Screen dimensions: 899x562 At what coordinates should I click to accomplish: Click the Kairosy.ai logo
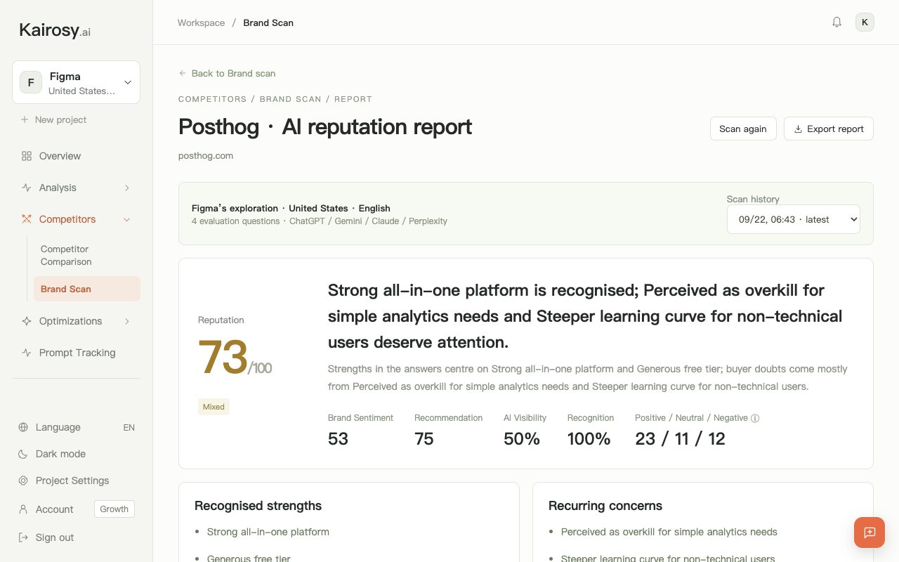click(55, 30)
